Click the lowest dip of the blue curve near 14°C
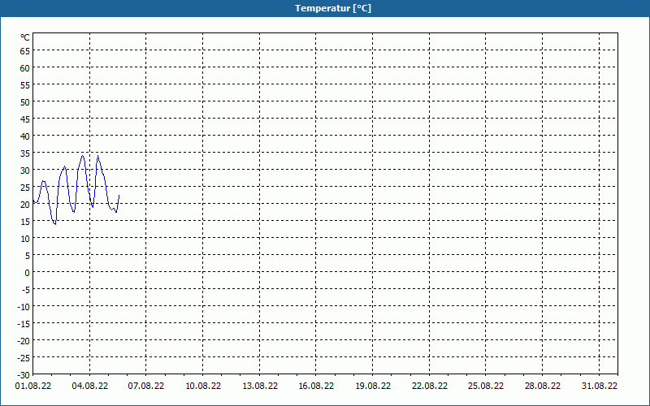Image resolution: width=650 pixels, height=406 pixels. click(55, 224)
